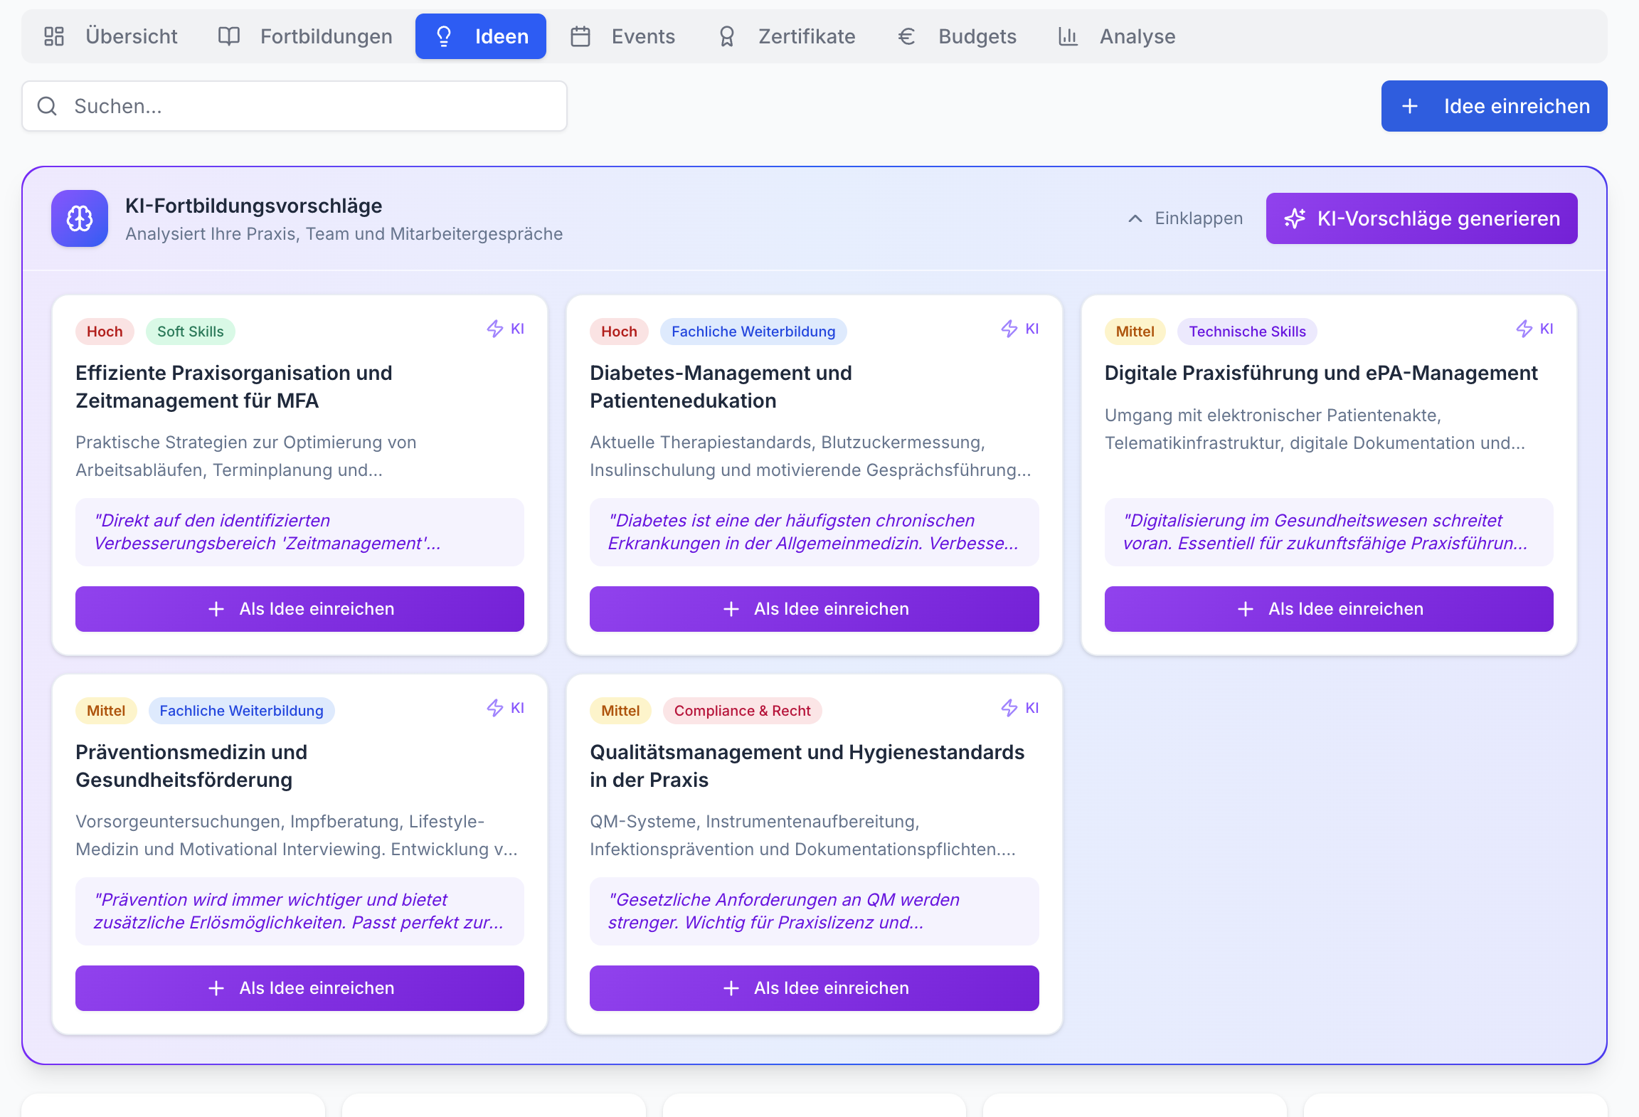Submit Qualitätsmanagement via Als Idee einreichen

click(x=814, y=988)
